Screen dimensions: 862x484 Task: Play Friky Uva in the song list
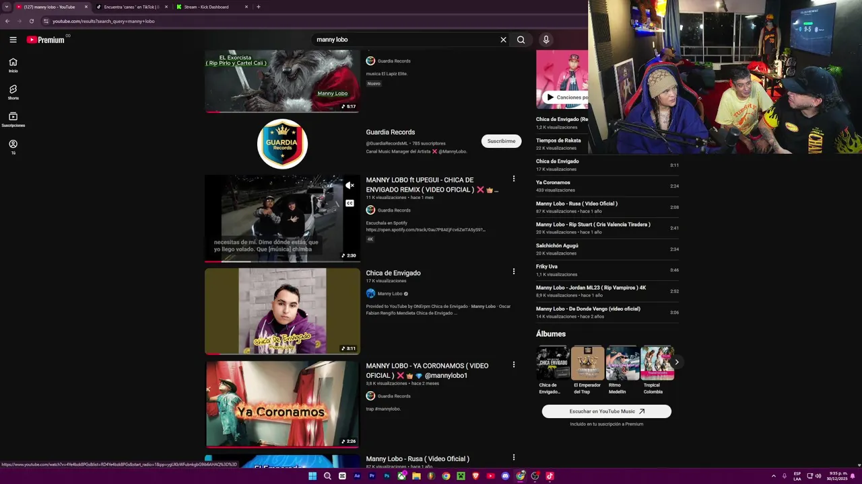click(x=607, y=270)
